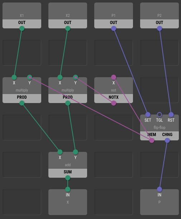Click the not node X input port
The image size is (181, 219).
click(114, 77)
